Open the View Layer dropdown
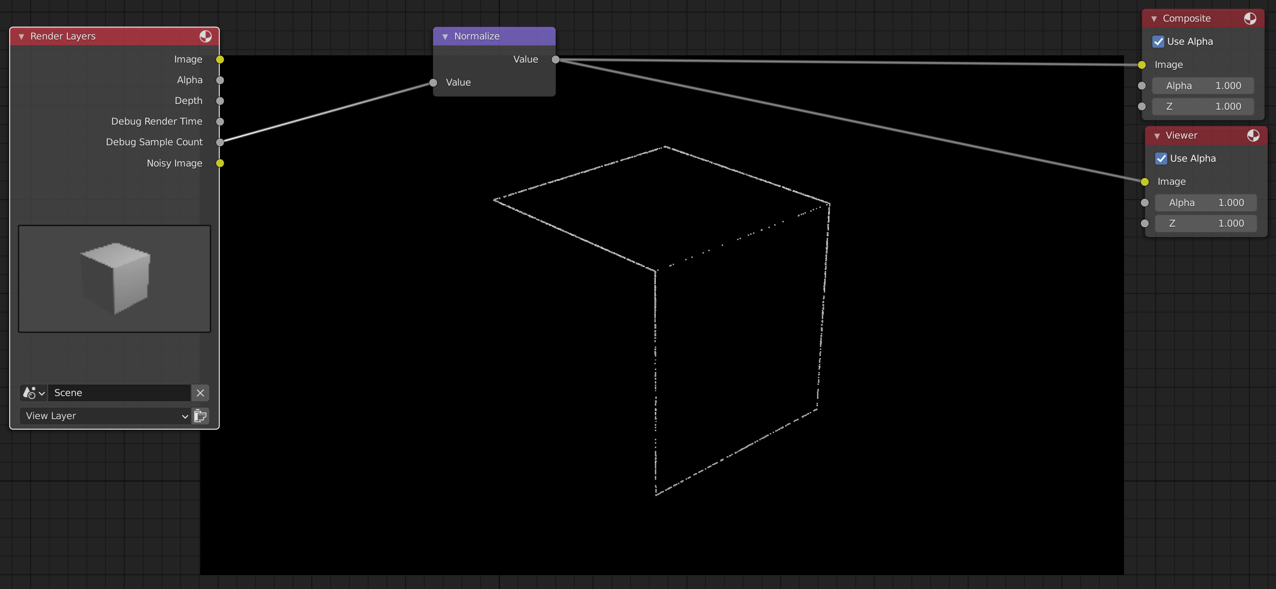 point(105,416)
